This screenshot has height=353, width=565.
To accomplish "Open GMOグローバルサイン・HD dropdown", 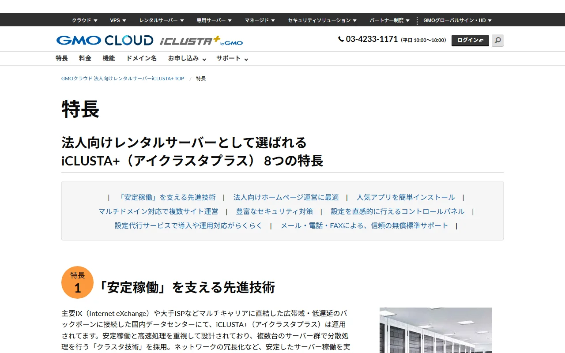I will [x=458, y=20].
